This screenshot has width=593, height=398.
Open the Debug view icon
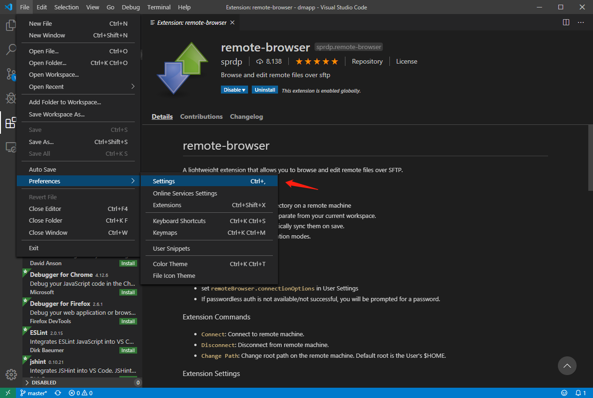pos(11,98)
